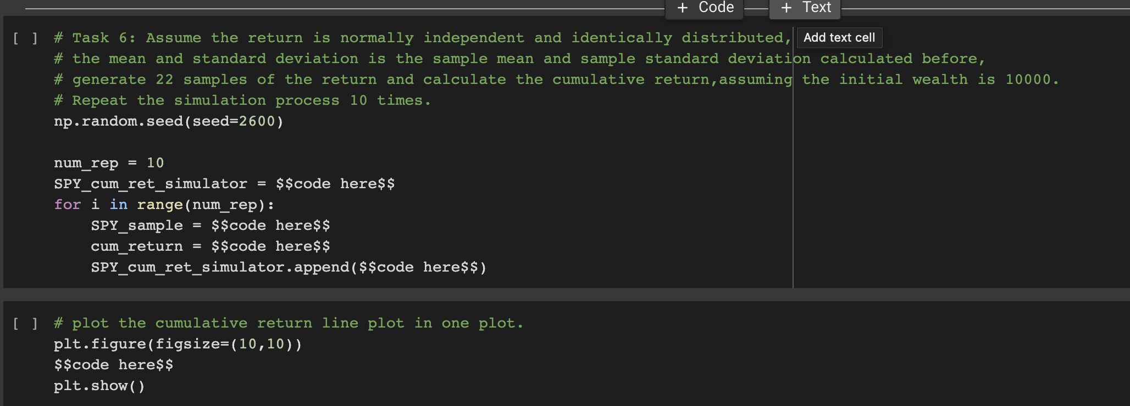Click the Add text cell tooltip button
Screen dimensions: 1130x406
[838, 37]
